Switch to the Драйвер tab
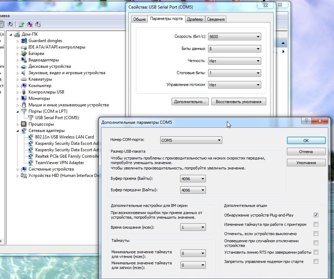The height and width of the screenshot is (279, 334). (195, 19)
